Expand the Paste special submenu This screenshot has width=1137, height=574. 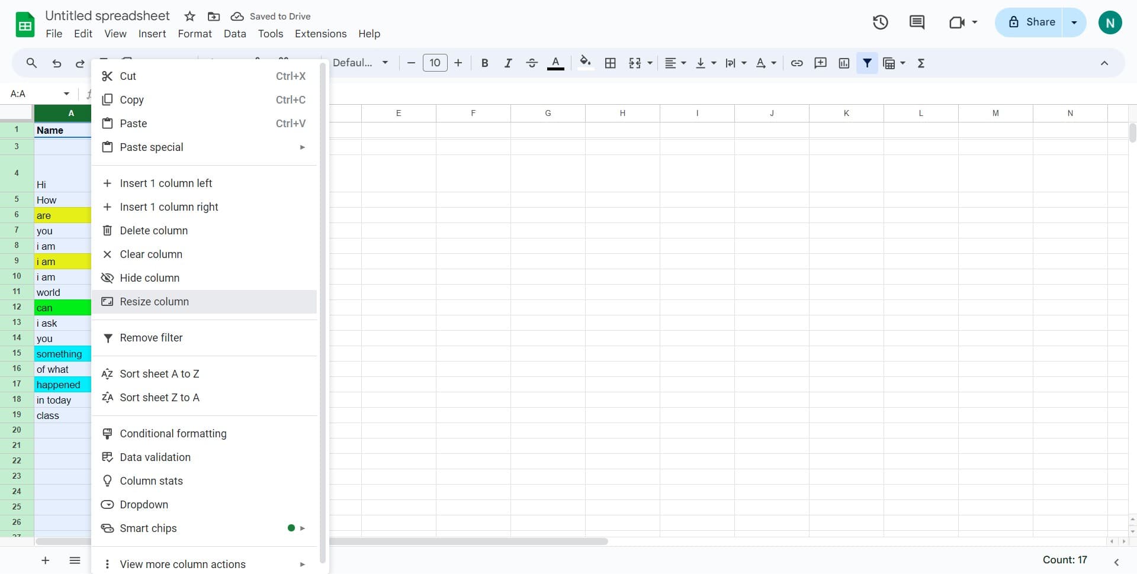pos(204,147)
